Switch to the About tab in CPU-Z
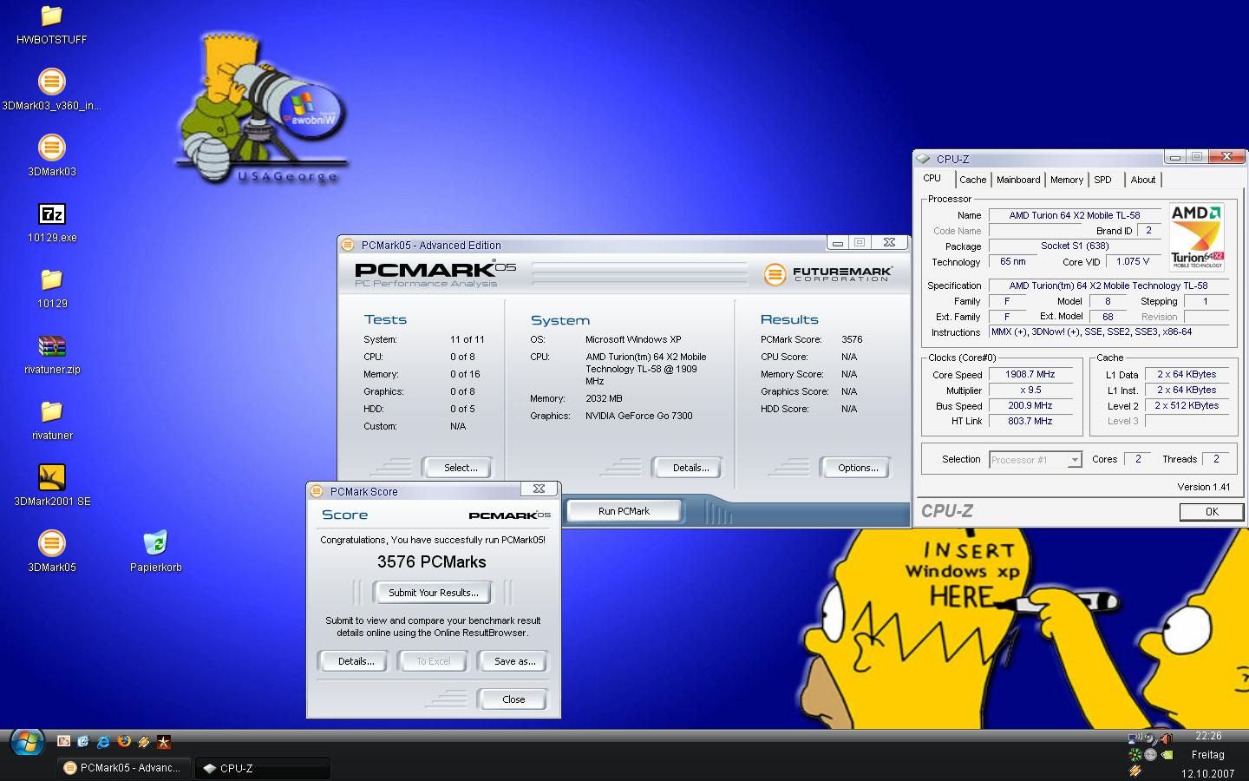This screenshot has height=781, width=1249. pos(1142,180)
